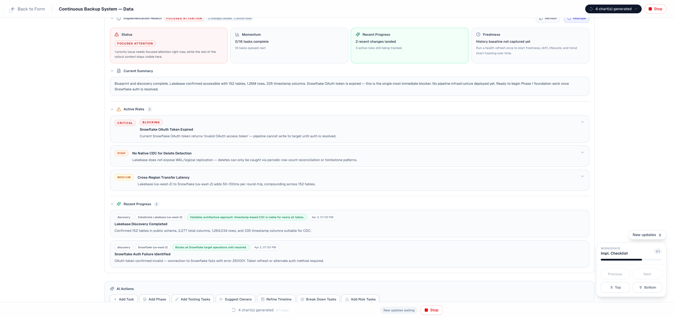The image size is (674, 318).
Task: Collapse the Recent Progress section chevron
Action: click(112, 204)
